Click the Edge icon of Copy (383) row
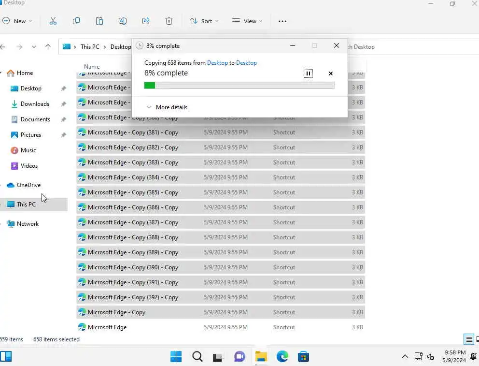The width and height of the screenshot is (479, 366). click(82, 162)
